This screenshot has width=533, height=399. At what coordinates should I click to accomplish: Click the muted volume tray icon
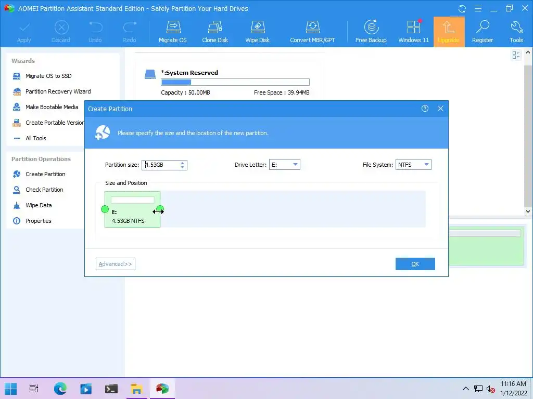pyautogui.click(x=490, y=389)
